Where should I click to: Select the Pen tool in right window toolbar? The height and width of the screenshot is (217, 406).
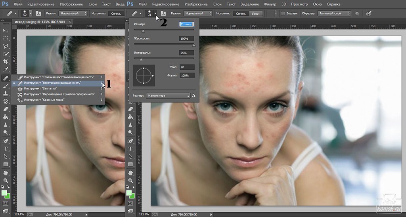130,141
